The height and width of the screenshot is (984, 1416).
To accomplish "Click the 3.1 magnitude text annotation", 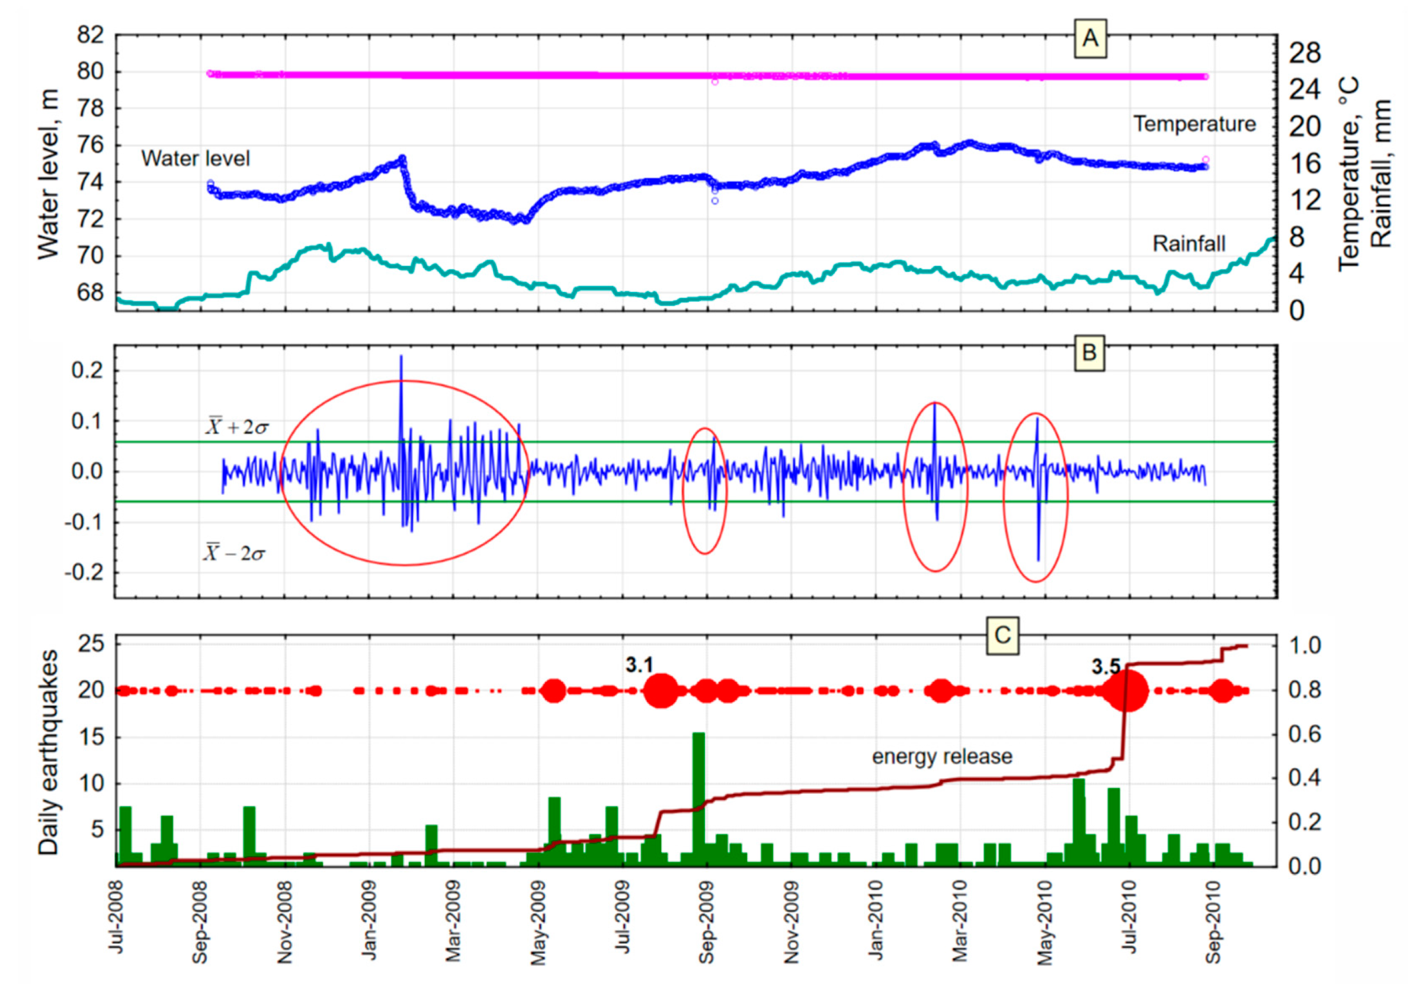I will click(639, 664).
